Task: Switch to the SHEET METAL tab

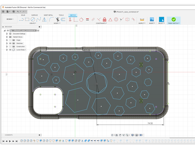Action: pyautogui.click(x=48, y=15)
